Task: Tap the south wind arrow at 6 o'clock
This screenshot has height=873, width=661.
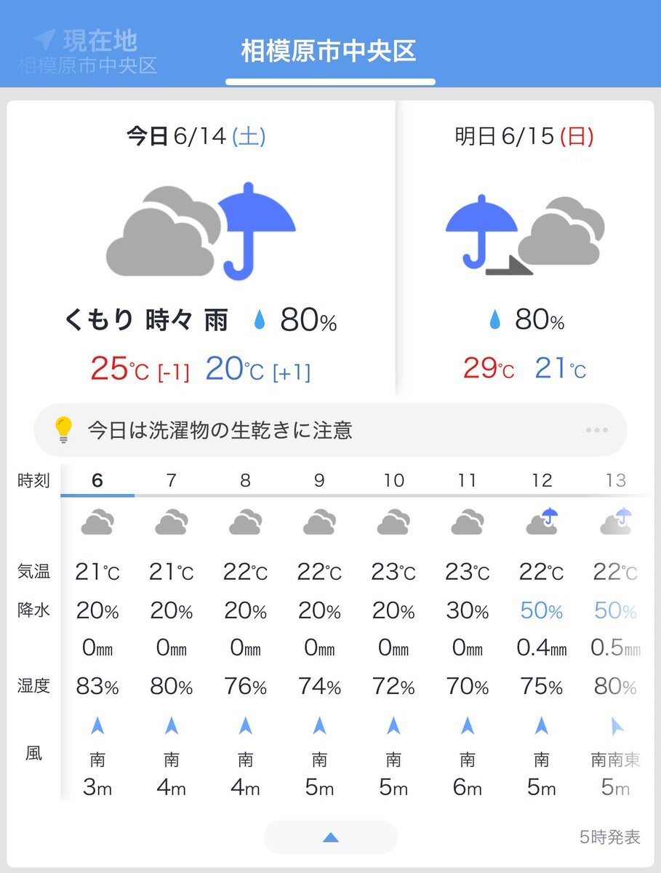Action: pos(97,725)
